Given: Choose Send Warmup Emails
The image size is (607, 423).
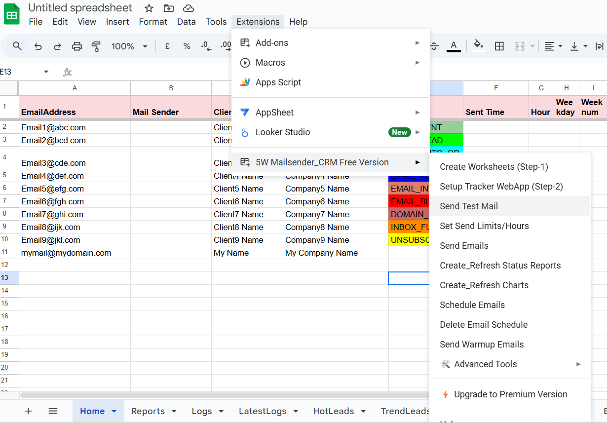Looking at the screenshot, I should pyautogui.click(x=510, y=345).
